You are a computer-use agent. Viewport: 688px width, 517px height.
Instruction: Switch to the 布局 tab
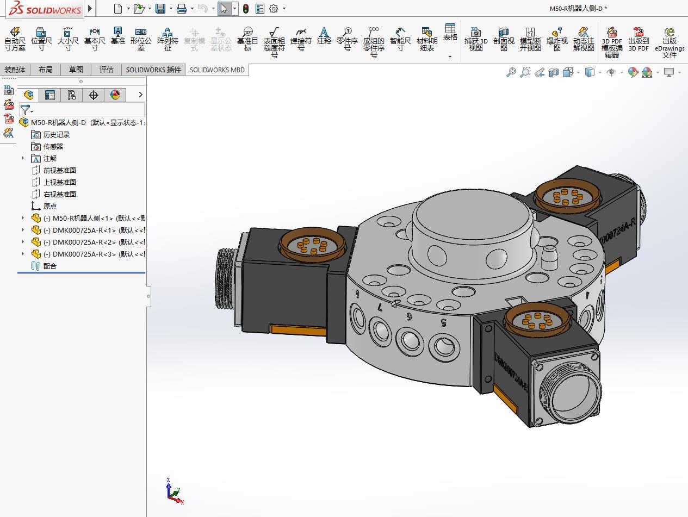tap(46, 70)
